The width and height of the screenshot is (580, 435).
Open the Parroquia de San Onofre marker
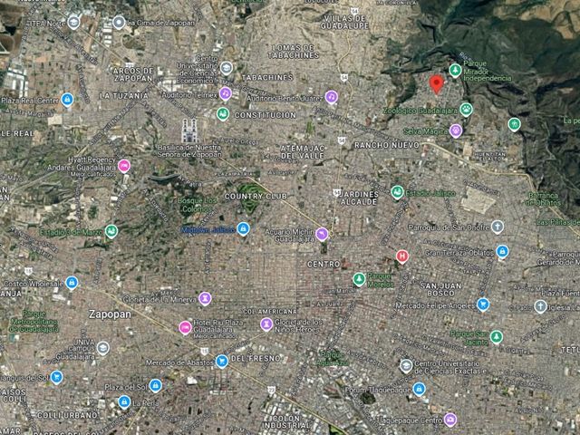[x=498, y=227]
